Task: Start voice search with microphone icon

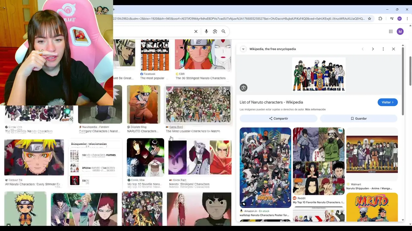Action: [206, 31]
